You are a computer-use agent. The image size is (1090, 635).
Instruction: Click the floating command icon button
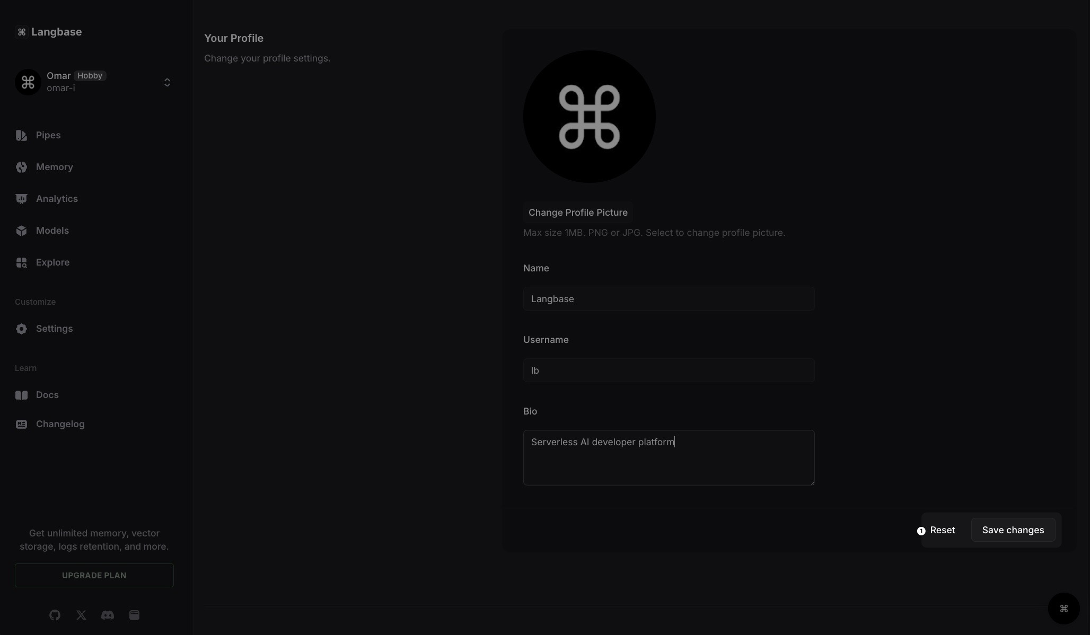point(1063,608)
